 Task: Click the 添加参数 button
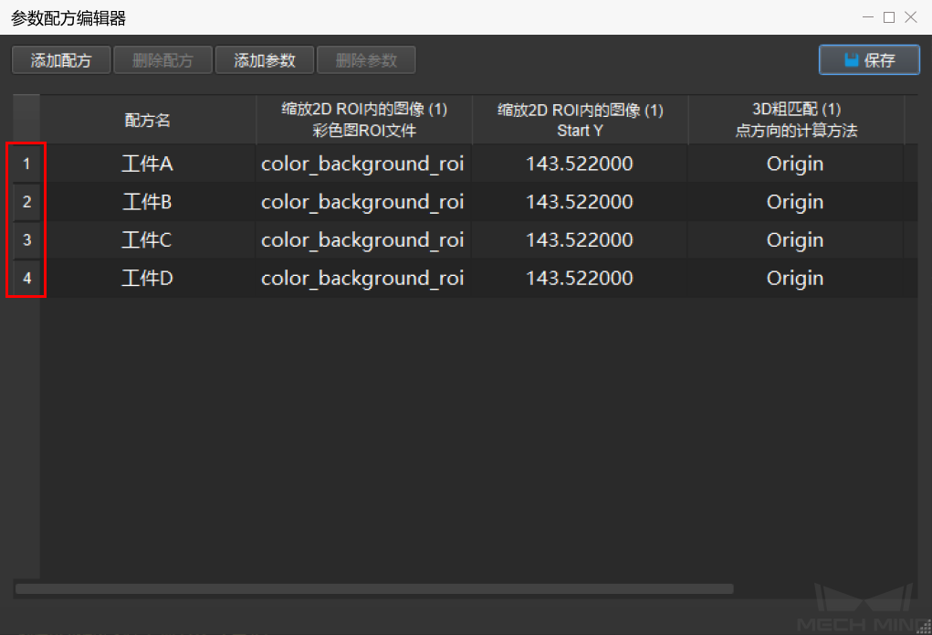pos(265,60)
